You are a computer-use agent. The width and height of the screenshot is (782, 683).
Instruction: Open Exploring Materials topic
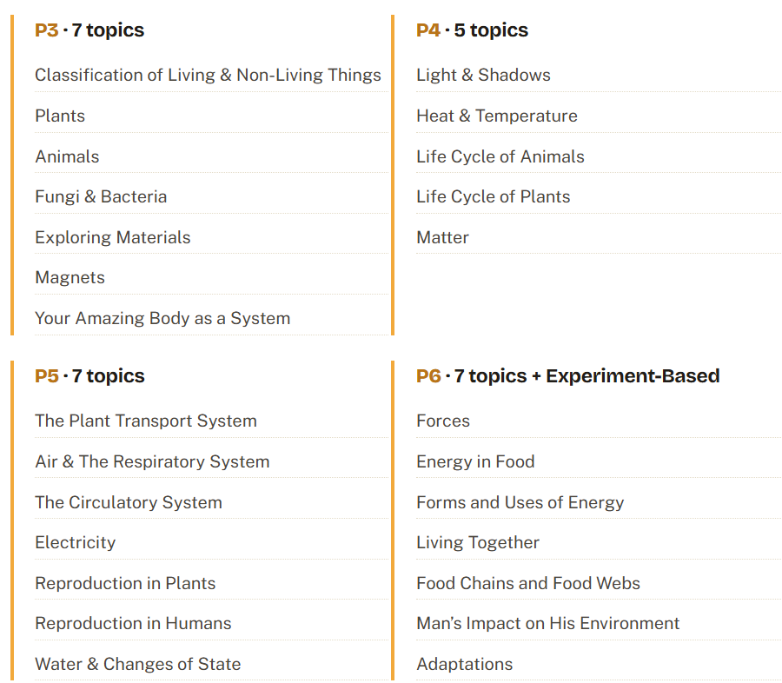click(x=113, y=237)
